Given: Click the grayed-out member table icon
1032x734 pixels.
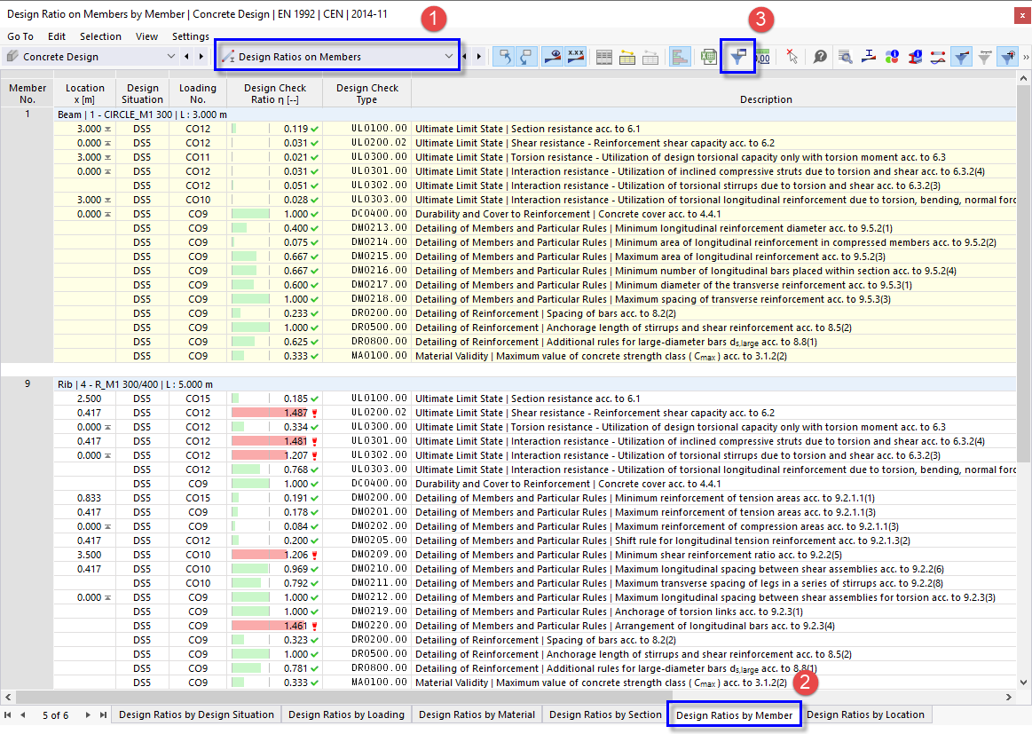Looking at the screenshot, I should [650, 58].
